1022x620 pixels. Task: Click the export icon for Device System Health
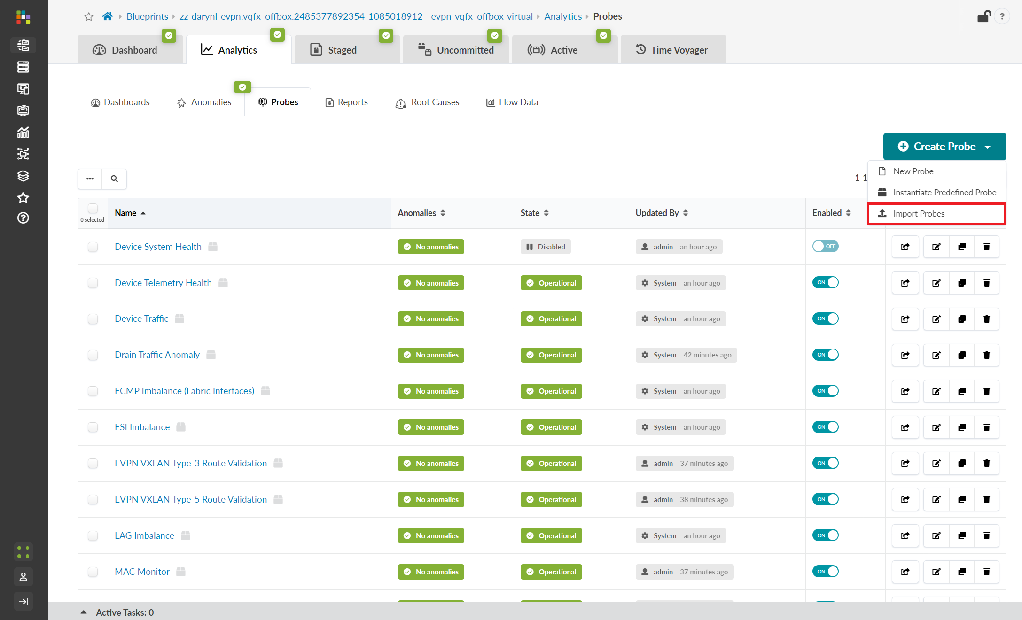pyautogui.click(x=905, y=247)
